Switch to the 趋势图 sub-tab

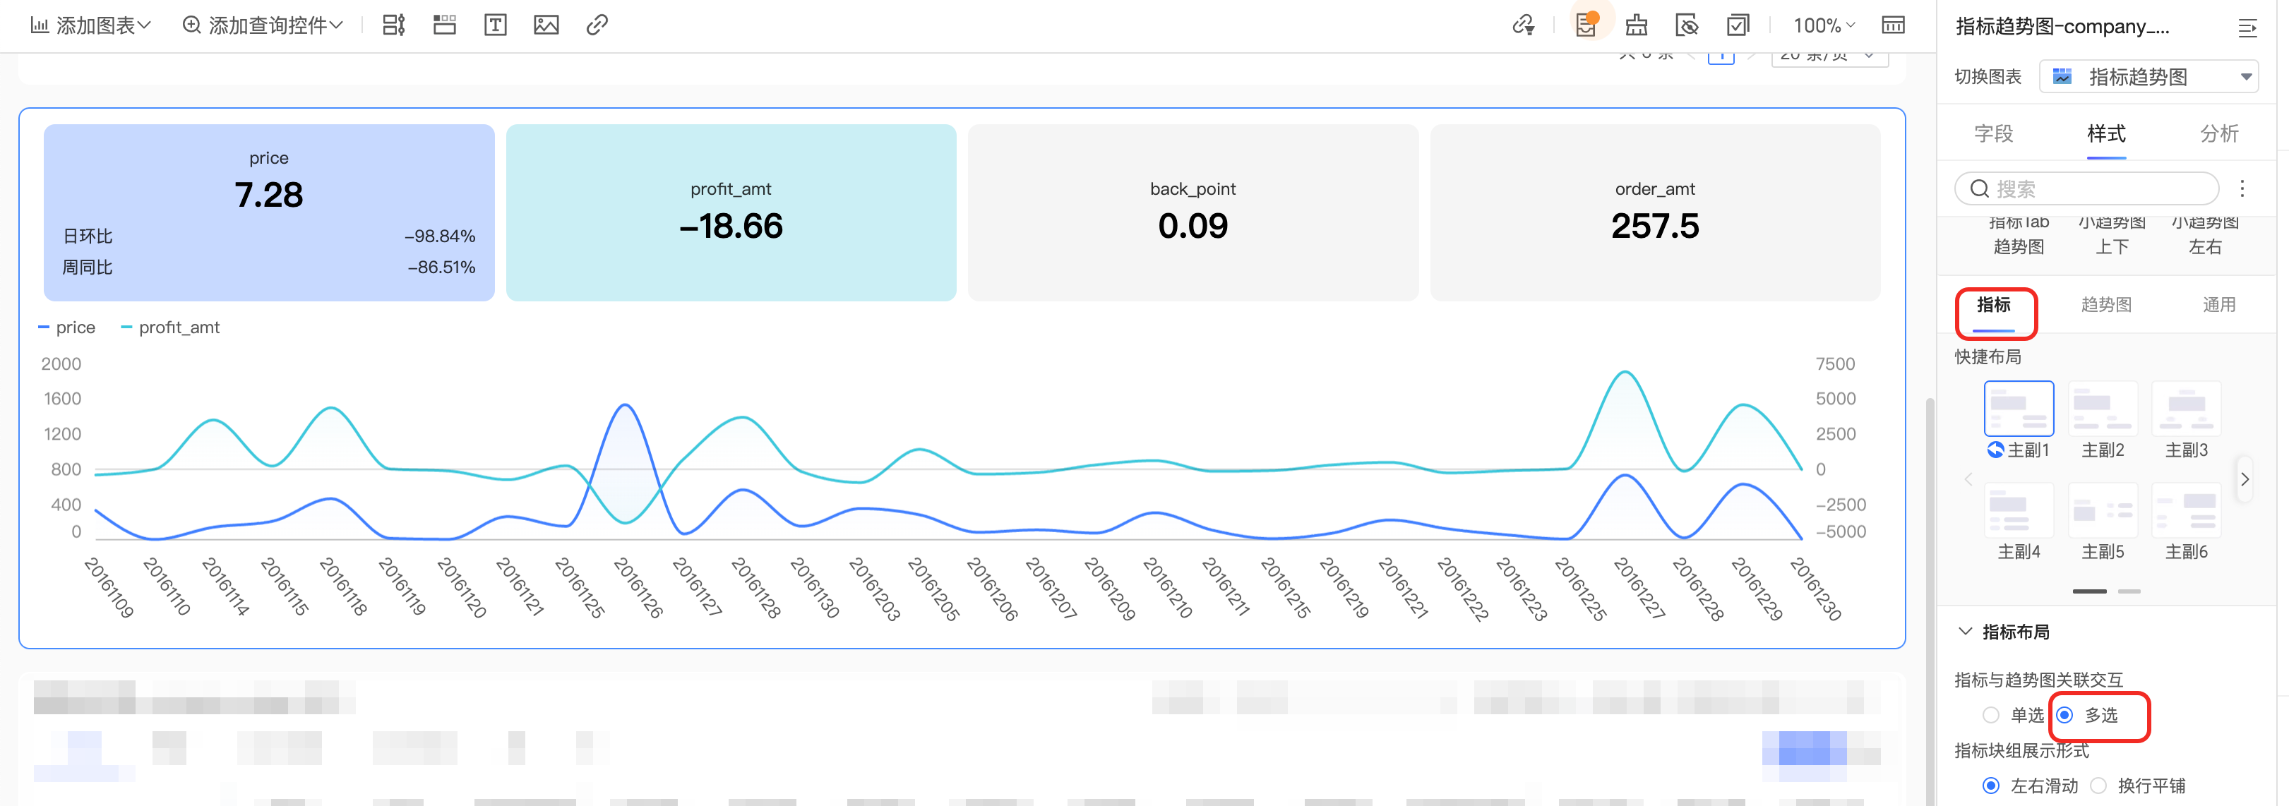pyautogui.click(x=2105, y=305)
